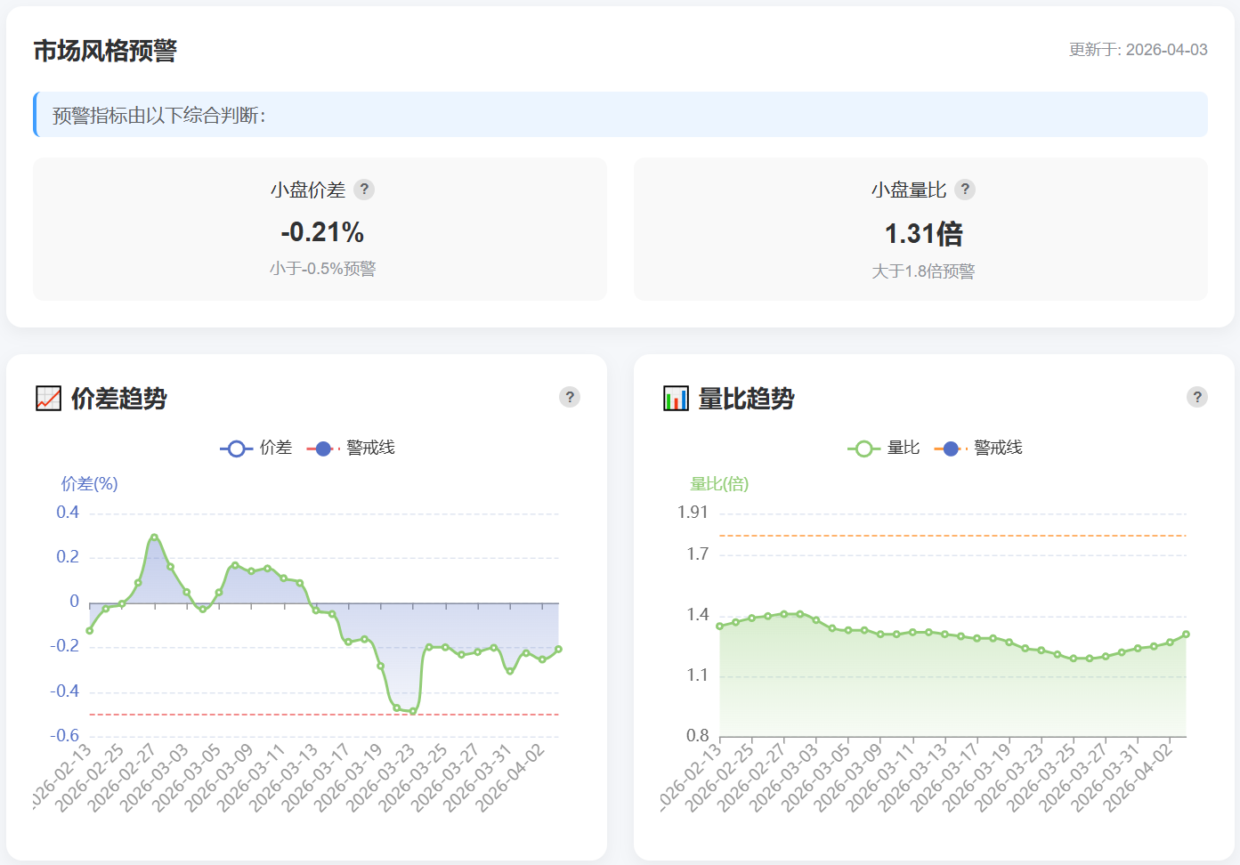Image resolution: width=1240 pixels, height=865 pixels.
Task: Click 1.91 y-axis value in 量比 chart
Action: pos(693,513)
